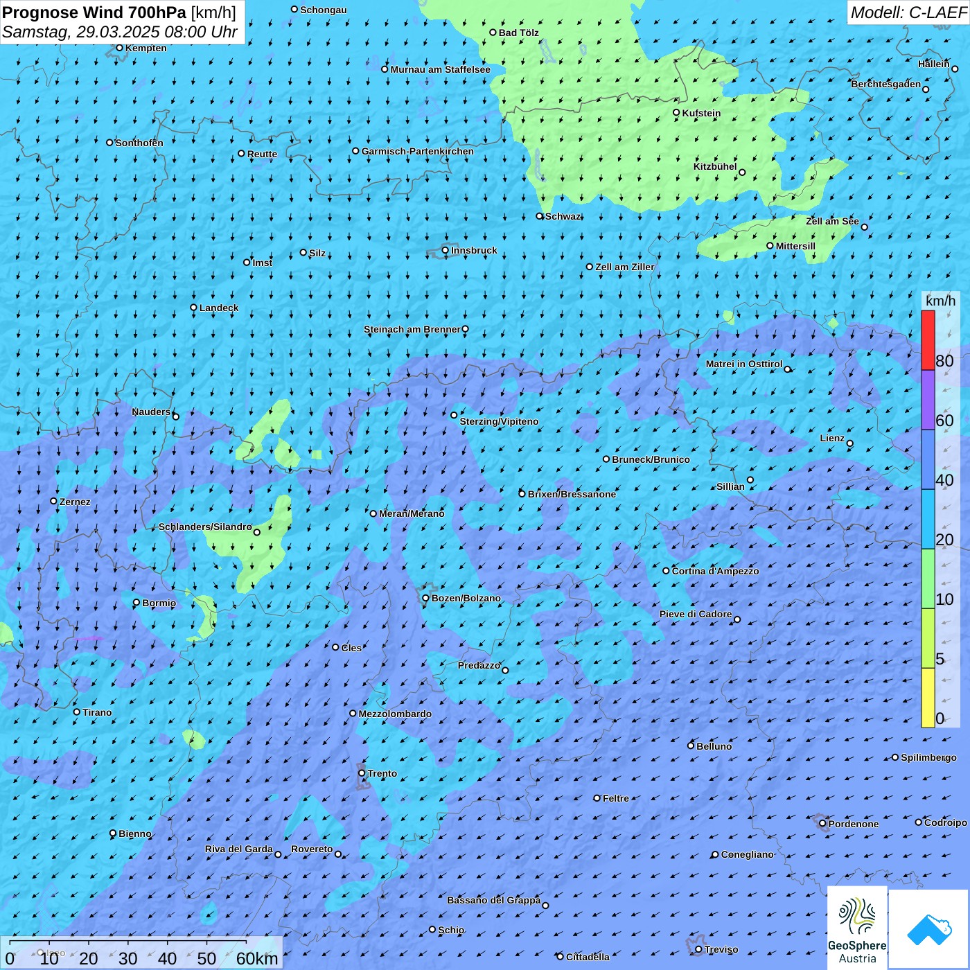Click the Kempten location dot

(119, 48)
